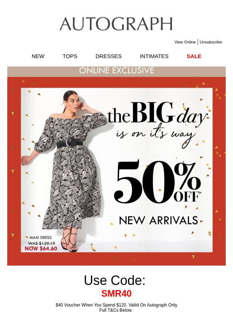Open the View Online link
233x312 pixels.
click(x=185, y=42)
